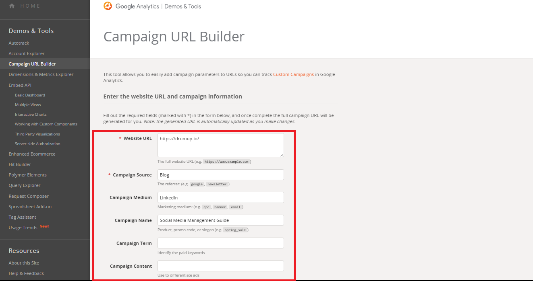Click the Google Analytics orange logo
The width and height of the screenshot is (533, 281).
[x=108, y=6]
